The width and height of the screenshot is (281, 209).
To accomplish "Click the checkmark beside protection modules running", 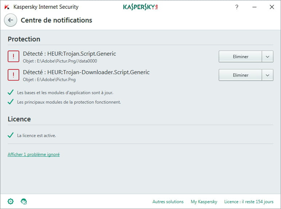I will (11, 102).
